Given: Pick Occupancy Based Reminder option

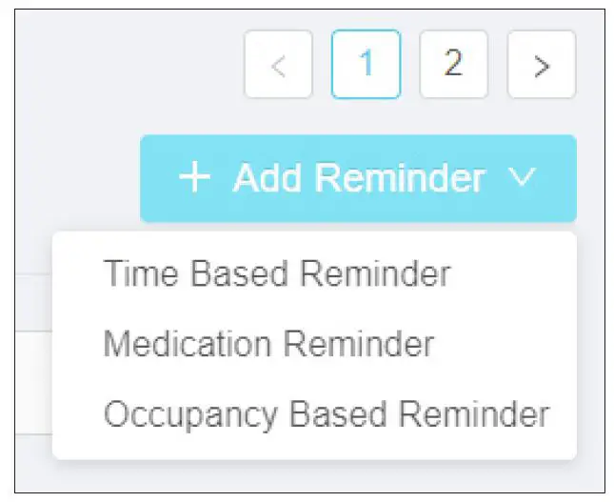Looking at the screenshot, I should pos(326,414).
